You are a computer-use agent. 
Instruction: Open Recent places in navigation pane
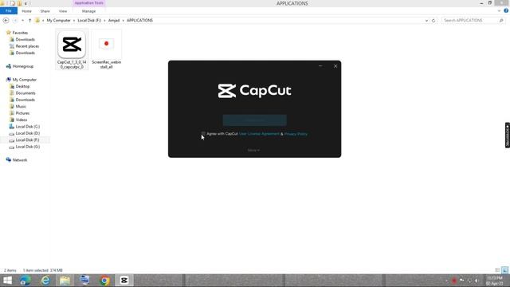[27, 46]
